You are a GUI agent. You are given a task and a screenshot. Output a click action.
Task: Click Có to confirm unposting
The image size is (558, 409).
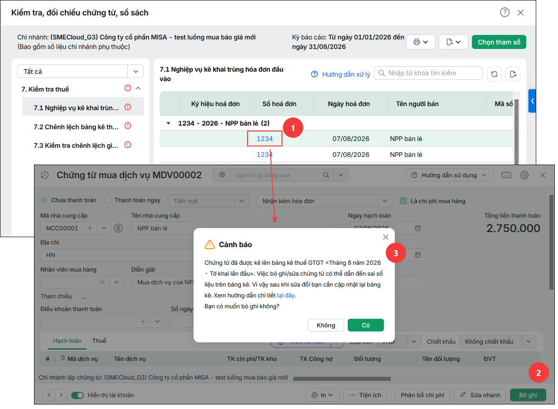click(x=366, y=325)
